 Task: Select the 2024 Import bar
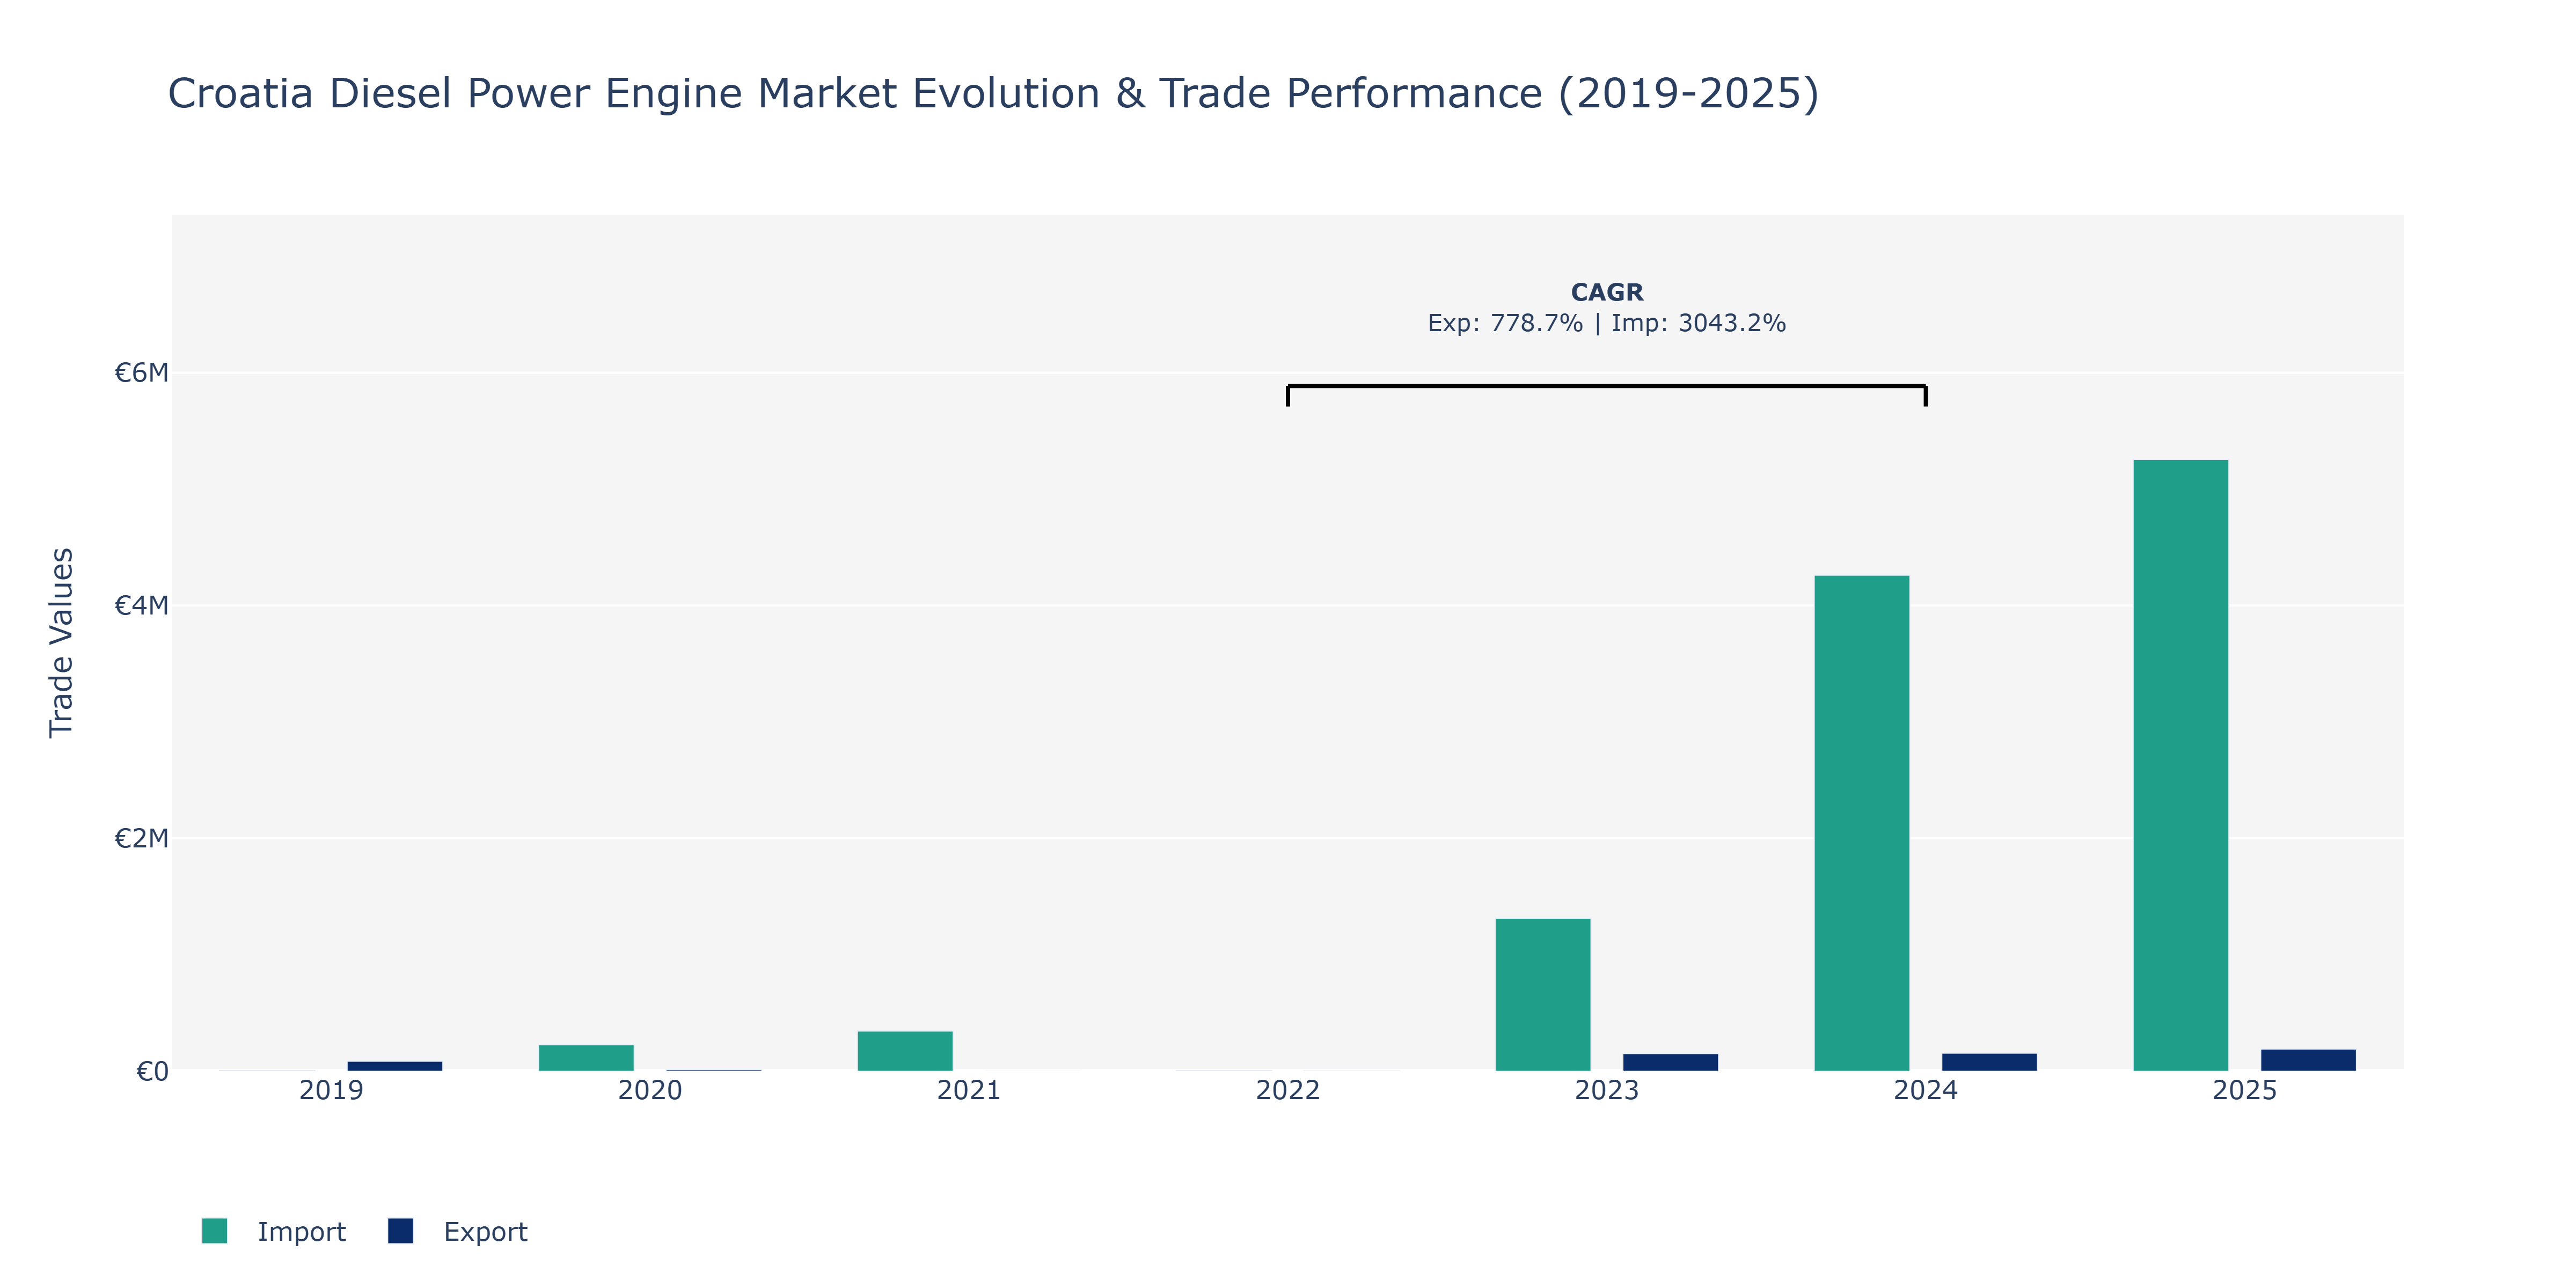pos(1861,823)
